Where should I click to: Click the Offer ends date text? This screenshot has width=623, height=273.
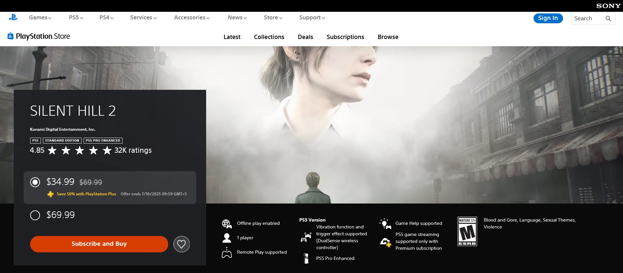[154, 194]
